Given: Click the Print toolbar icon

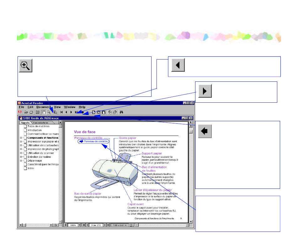Looking at the screenshot, I should coord(31,112).
